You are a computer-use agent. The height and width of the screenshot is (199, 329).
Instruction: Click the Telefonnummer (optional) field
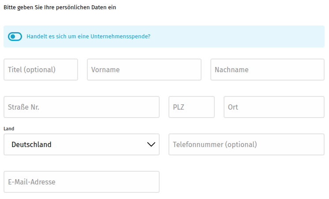(246, 144)
